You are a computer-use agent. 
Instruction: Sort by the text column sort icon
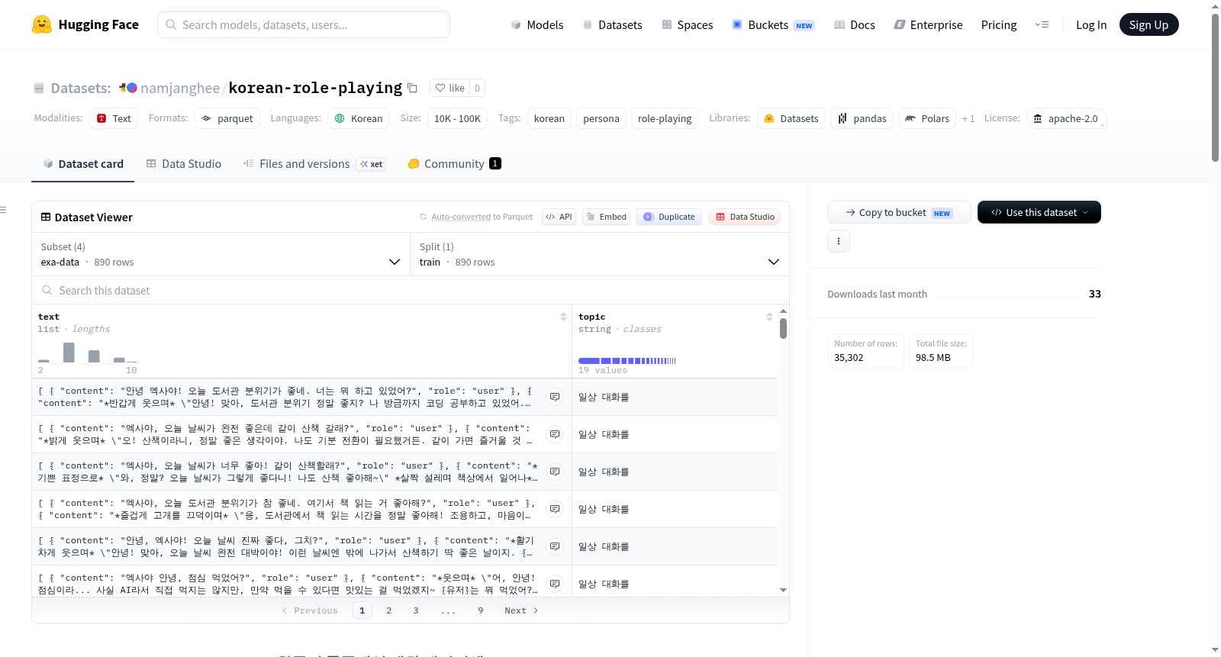click(563, 317)
